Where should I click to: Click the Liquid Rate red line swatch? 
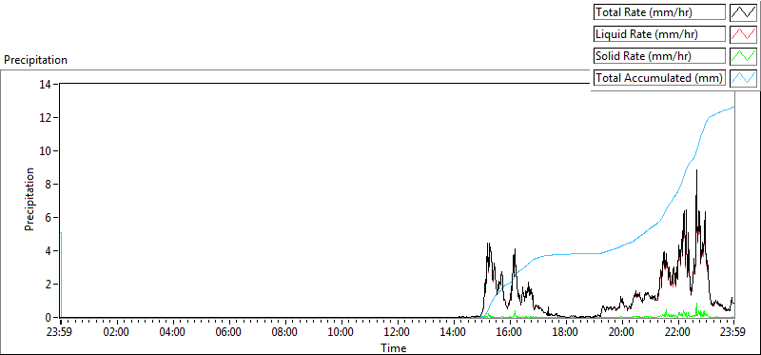[x=744, y=34]
